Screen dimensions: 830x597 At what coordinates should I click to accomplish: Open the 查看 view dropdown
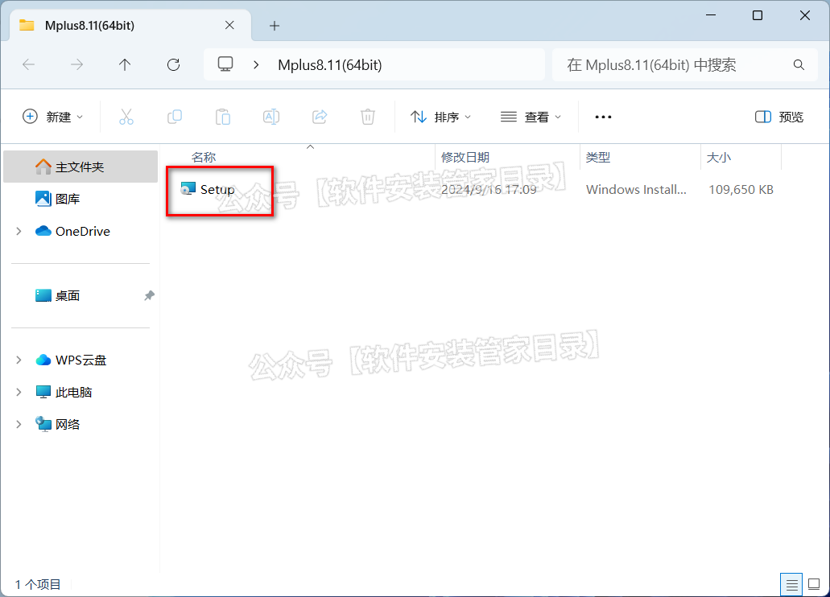531,117
